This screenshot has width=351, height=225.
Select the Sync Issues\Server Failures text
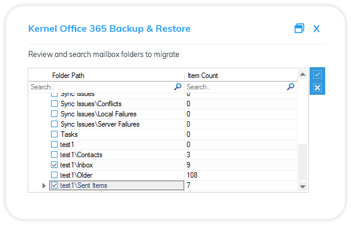point(100,124)
